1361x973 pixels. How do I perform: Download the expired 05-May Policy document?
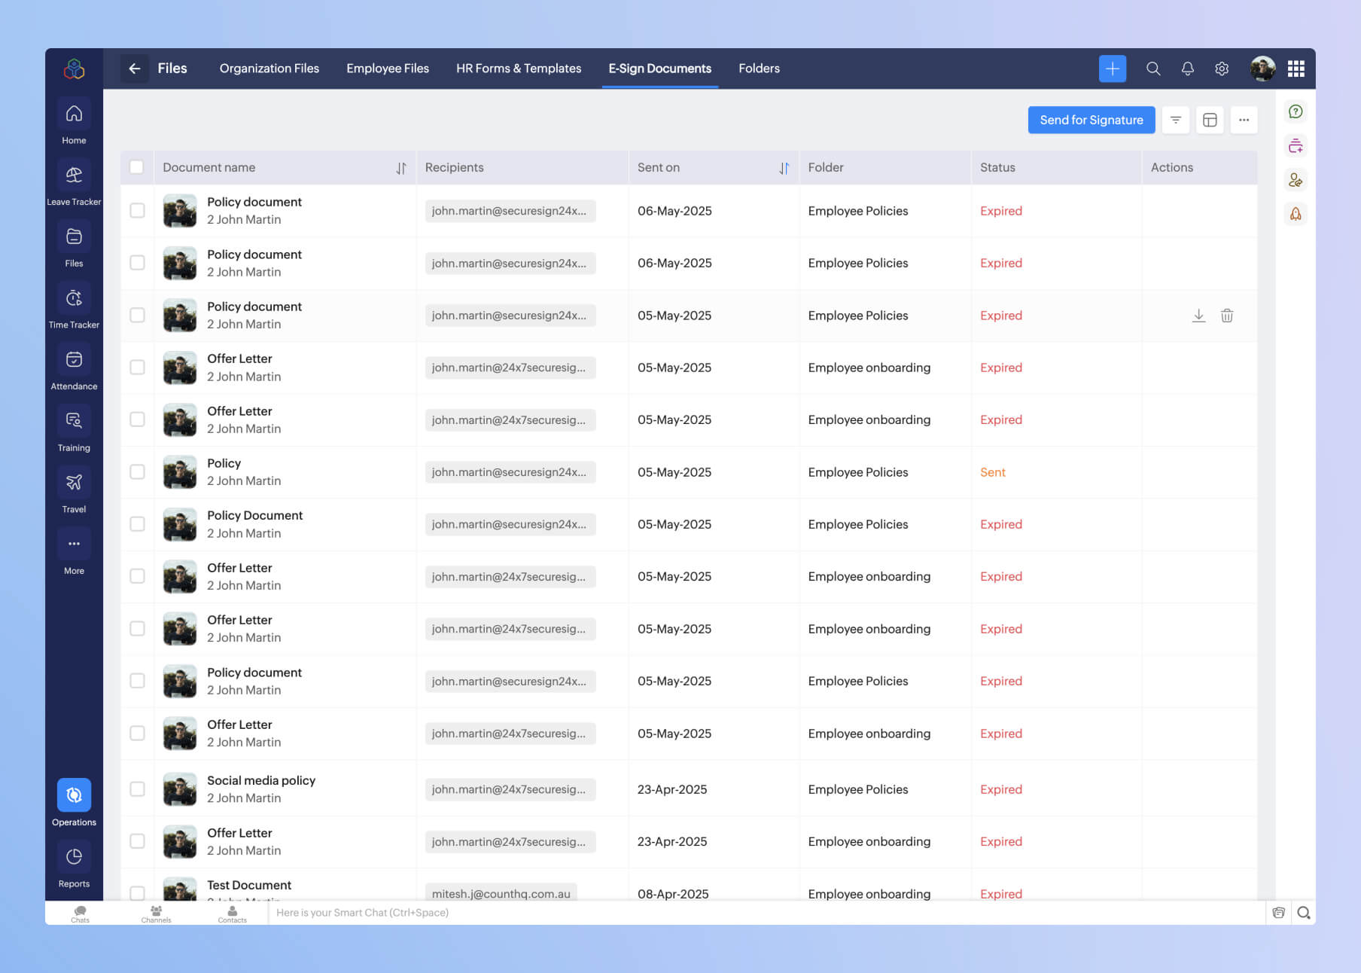[1198, 316]
